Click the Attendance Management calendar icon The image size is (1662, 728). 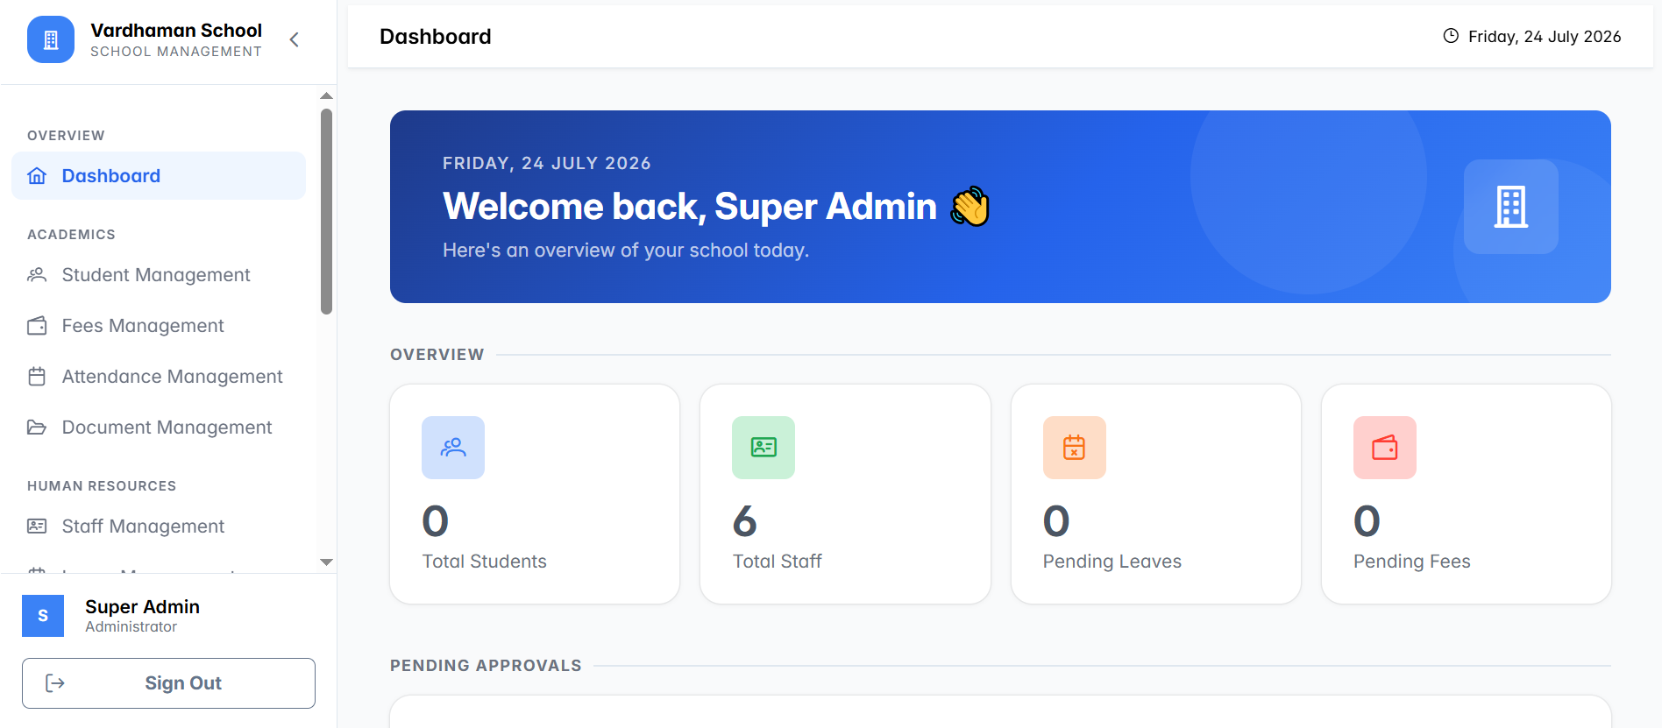tap(37, 377)
